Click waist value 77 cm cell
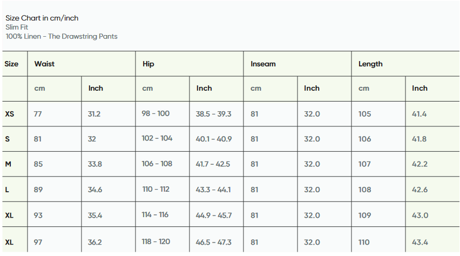Screen dimensions: 460x256 coord(38,114)
